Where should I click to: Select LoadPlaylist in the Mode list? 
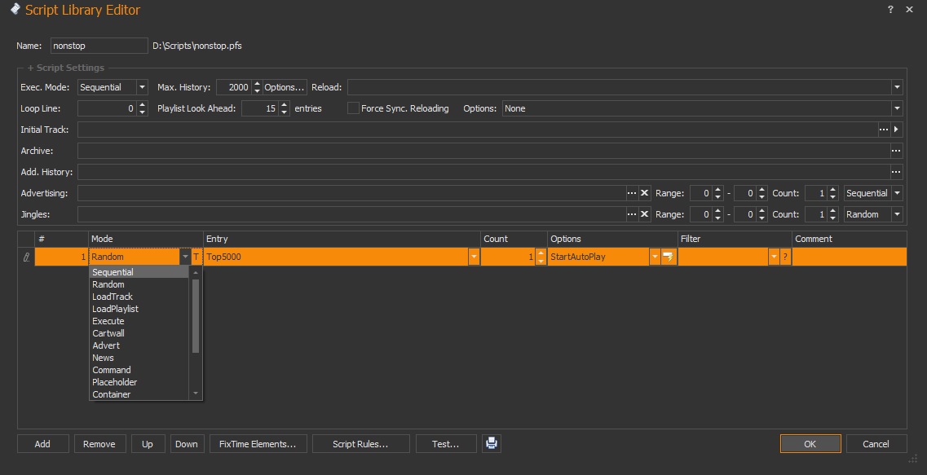pyautogui.click(x=139, y=309)
